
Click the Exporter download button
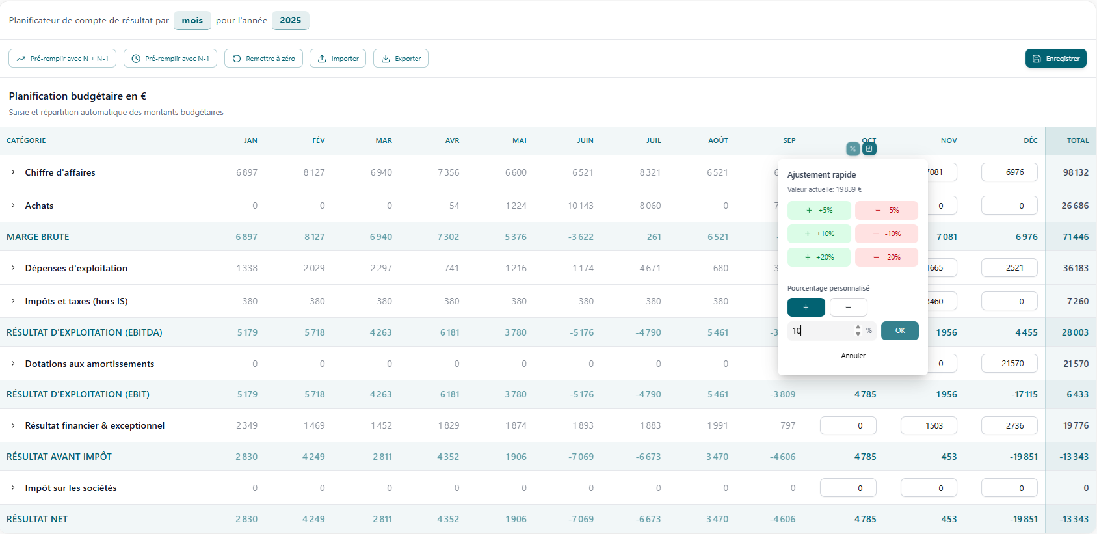click(401, 59)
